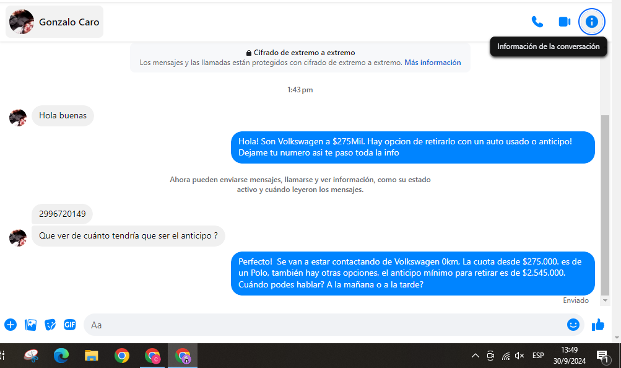Click Gonzalo's avatar beside 'Hola buenas'
The image size is (621, 368).
[18, 117]
